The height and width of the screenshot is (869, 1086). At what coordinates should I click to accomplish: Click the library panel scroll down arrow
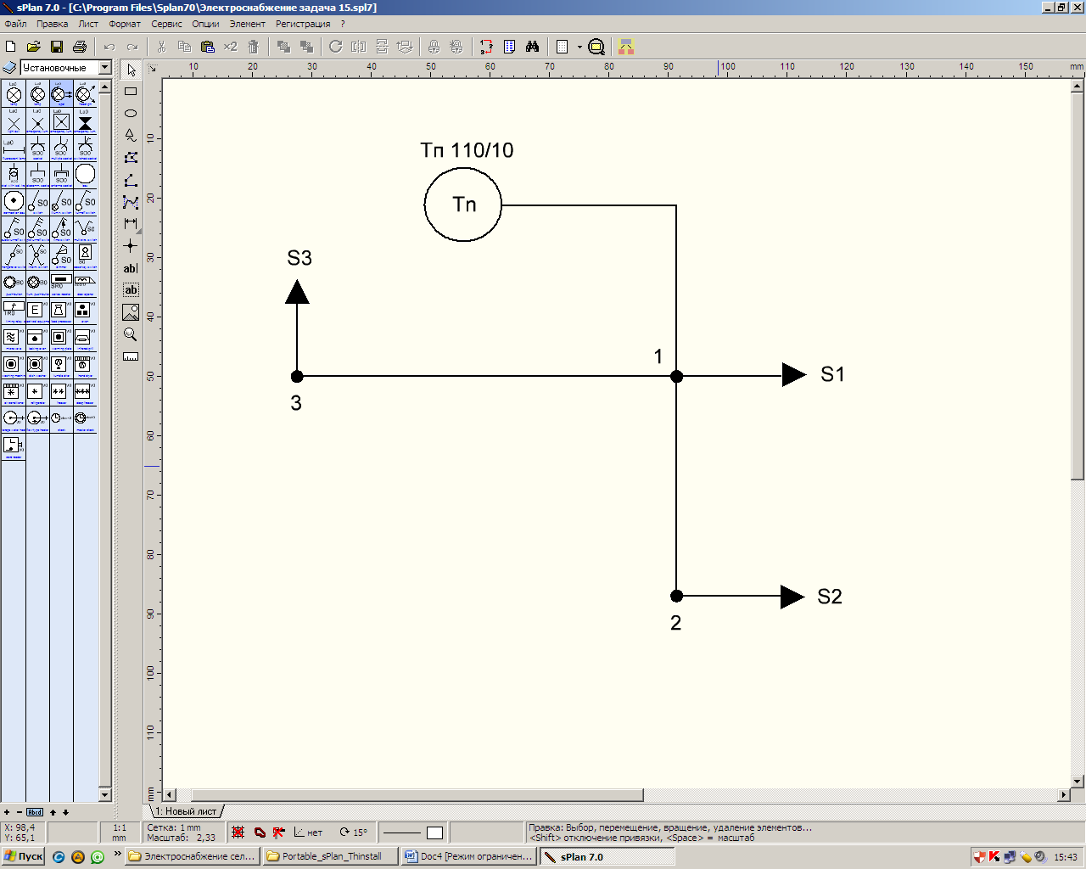105,794
